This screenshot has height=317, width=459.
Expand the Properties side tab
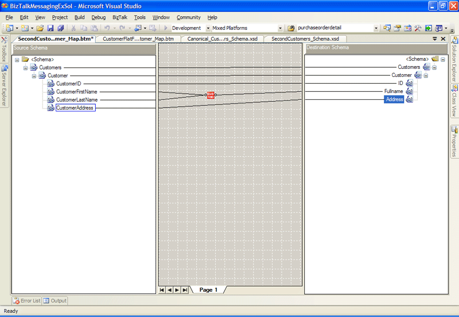[454, 142]
